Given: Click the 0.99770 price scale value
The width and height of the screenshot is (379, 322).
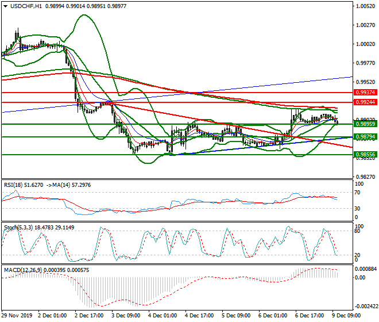Looking at the screenshot, I should point(365,63).
